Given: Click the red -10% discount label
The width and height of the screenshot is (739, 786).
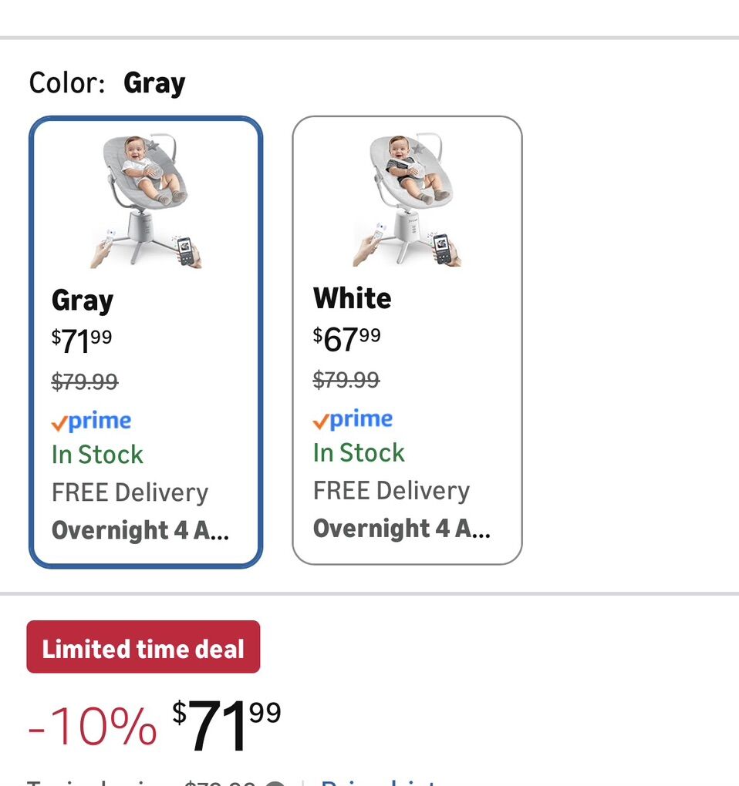Looking at the screenshot, I should (92, 725).
